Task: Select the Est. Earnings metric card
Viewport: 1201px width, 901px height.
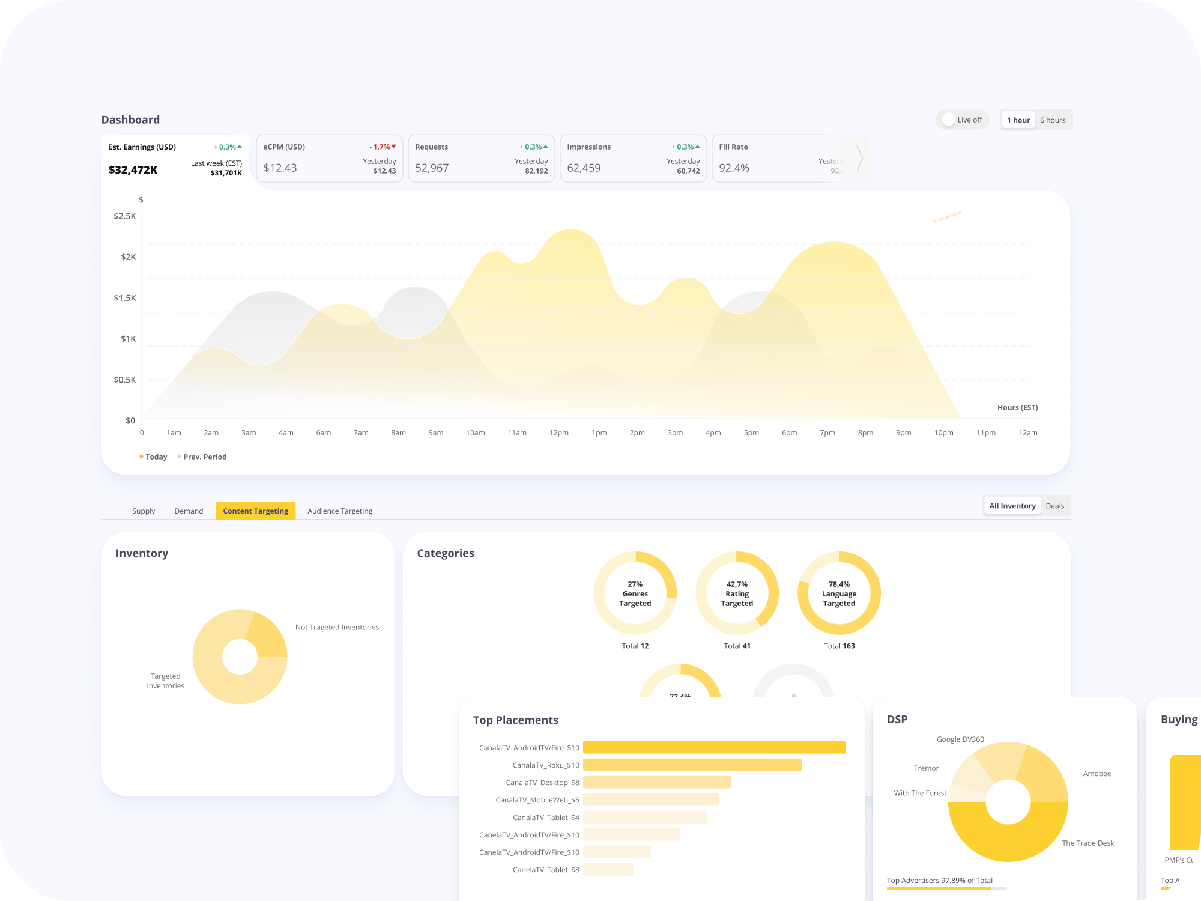Action: click(175, 159)
